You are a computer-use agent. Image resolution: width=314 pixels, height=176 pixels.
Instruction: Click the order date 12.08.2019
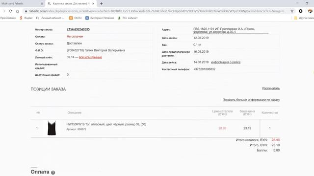201,38
